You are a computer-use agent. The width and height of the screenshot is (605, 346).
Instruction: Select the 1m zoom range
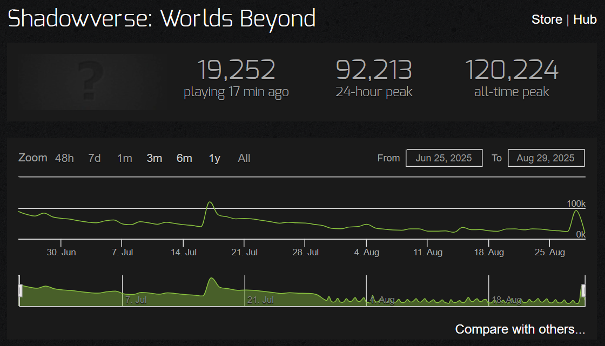tap(125, 158)
